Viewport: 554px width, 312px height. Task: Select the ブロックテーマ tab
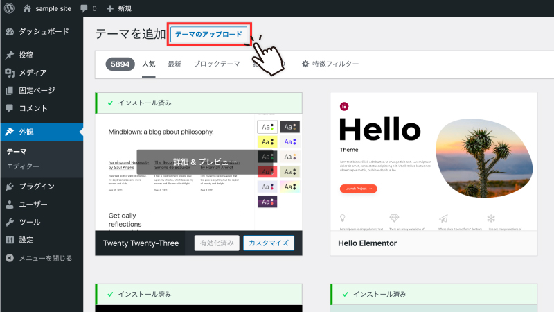tap(217, 64)
